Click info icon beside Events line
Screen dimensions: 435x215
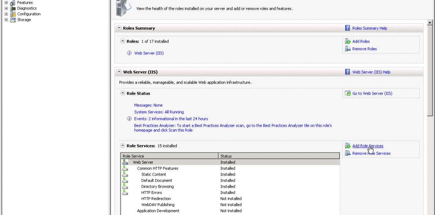129,119
